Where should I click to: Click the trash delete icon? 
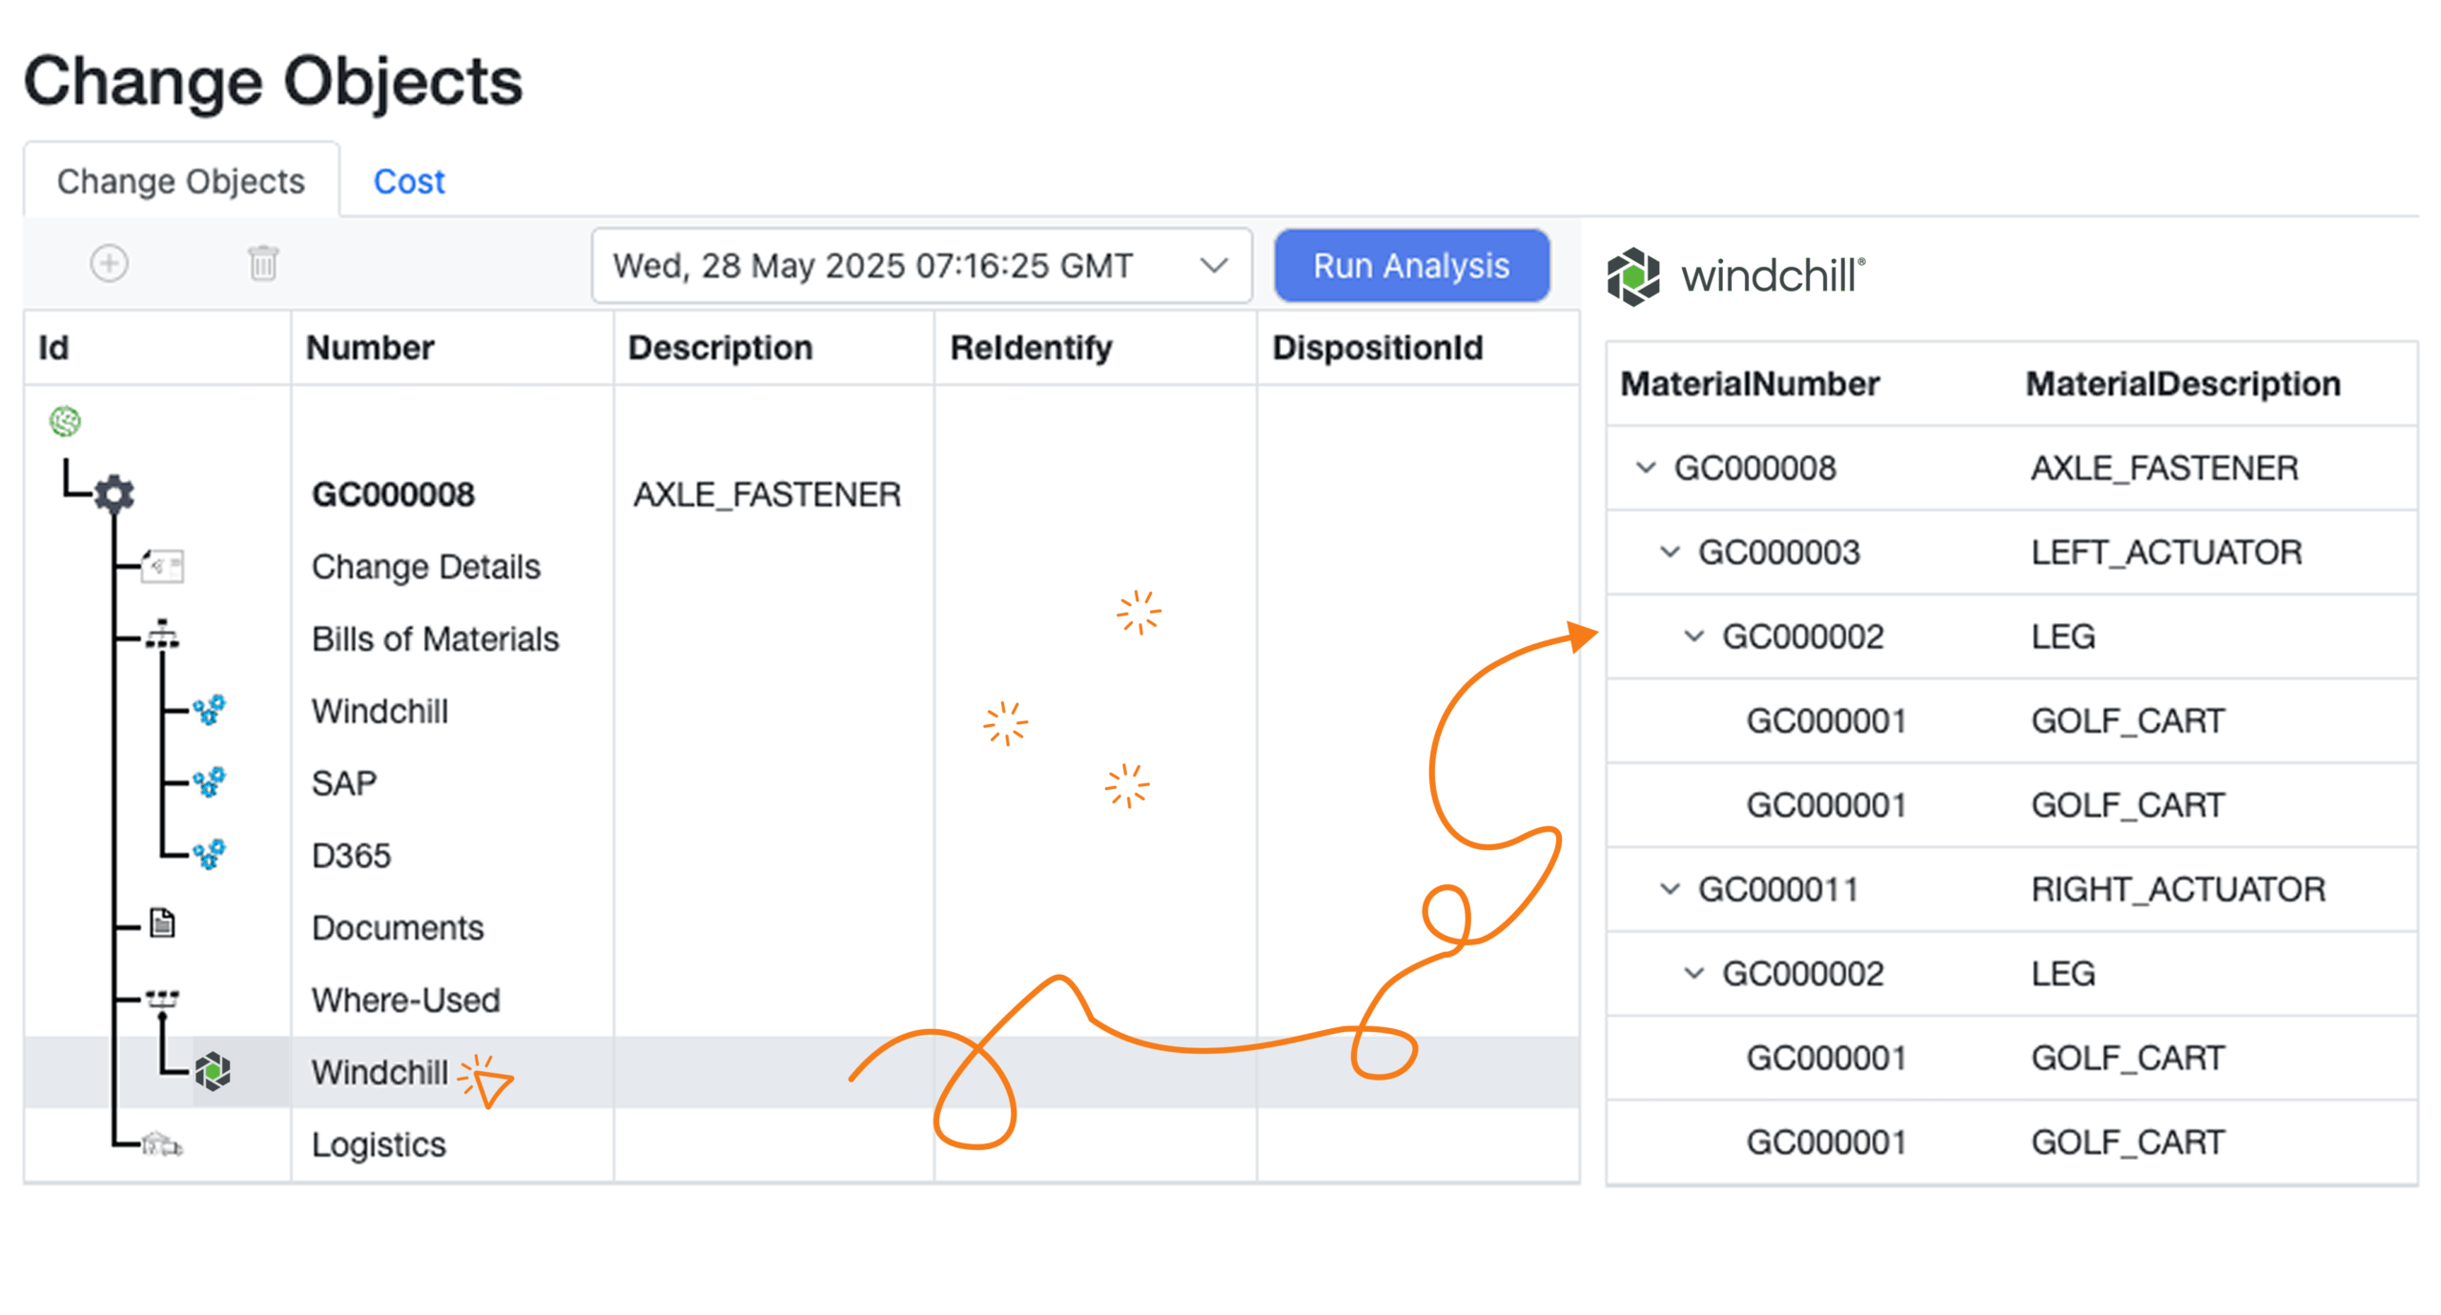[262, 263]
